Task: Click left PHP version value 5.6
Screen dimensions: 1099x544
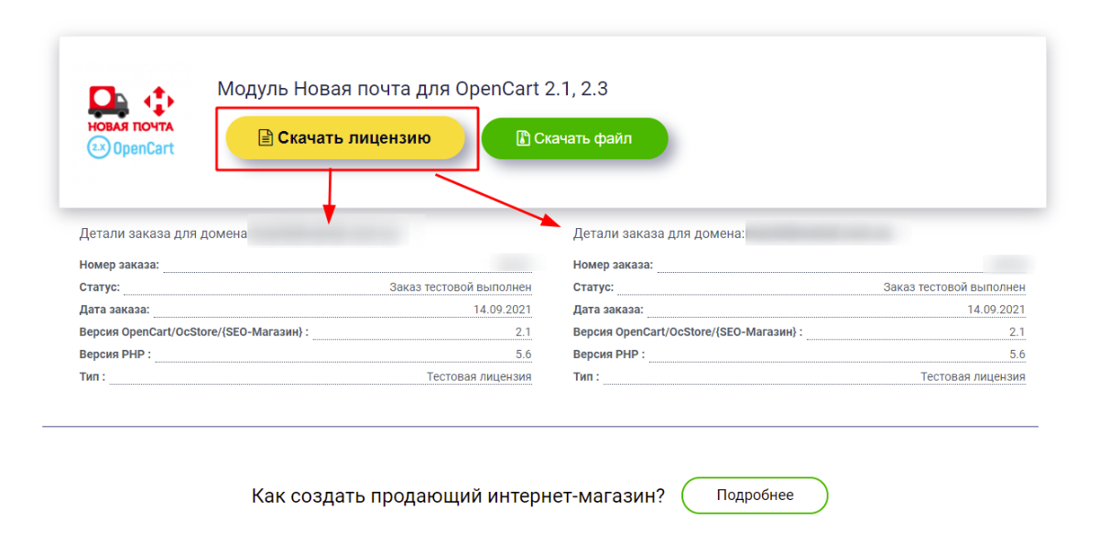Action: (x=524, y=354)
